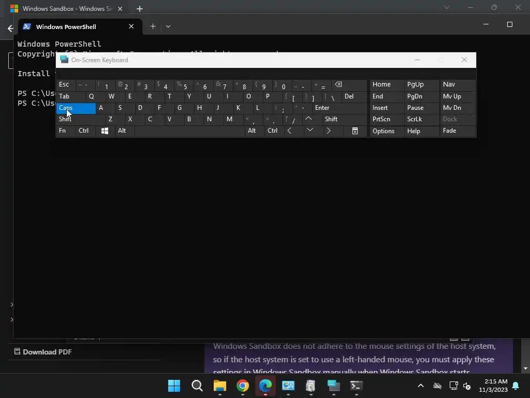Click the Esc key on keyboard
Viewport: 530px width, 398px height.
tap(66, 84)
